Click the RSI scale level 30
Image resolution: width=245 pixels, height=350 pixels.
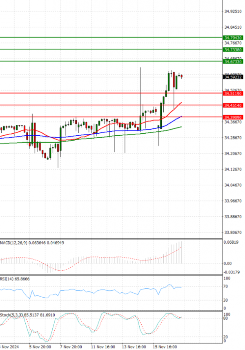[x=226, y=300]
